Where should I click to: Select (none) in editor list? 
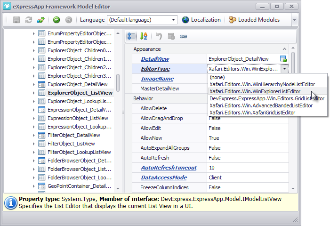267,77
